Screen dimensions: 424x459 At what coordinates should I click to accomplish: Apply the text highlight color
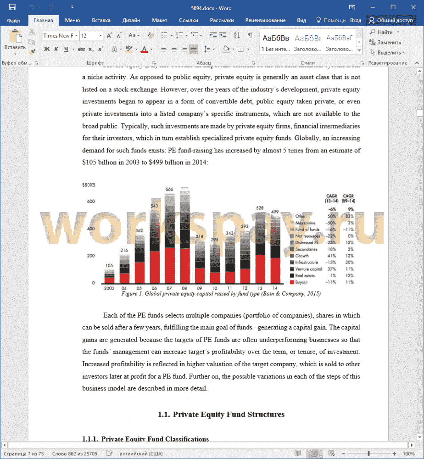129,49
